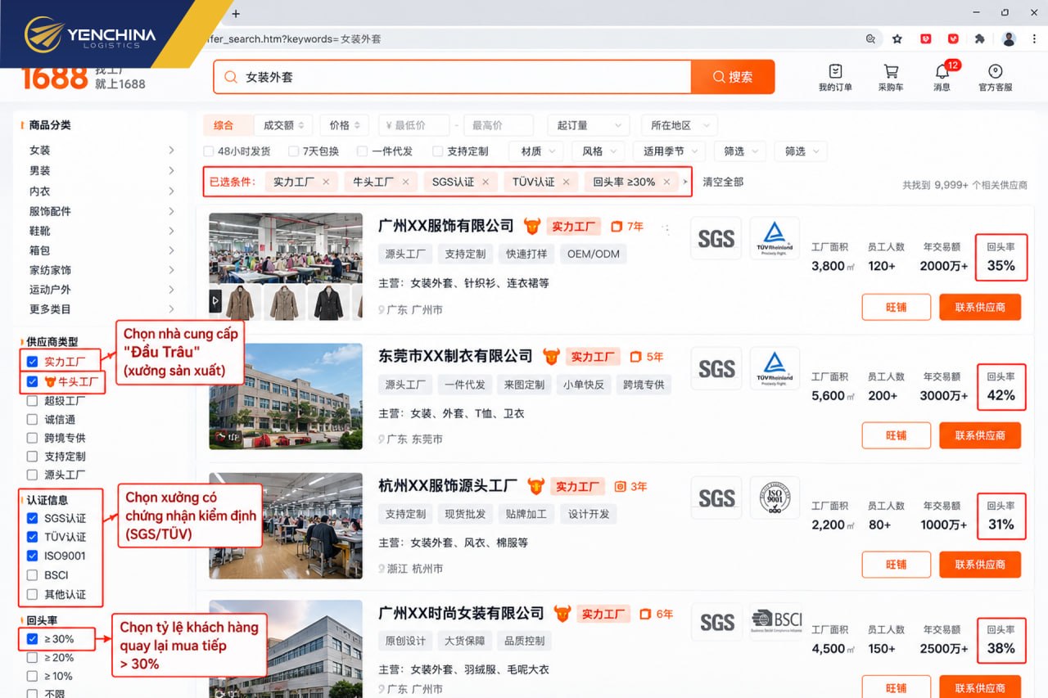
Task: Check 超级工厂 supplier type
Action: point(32,401)
